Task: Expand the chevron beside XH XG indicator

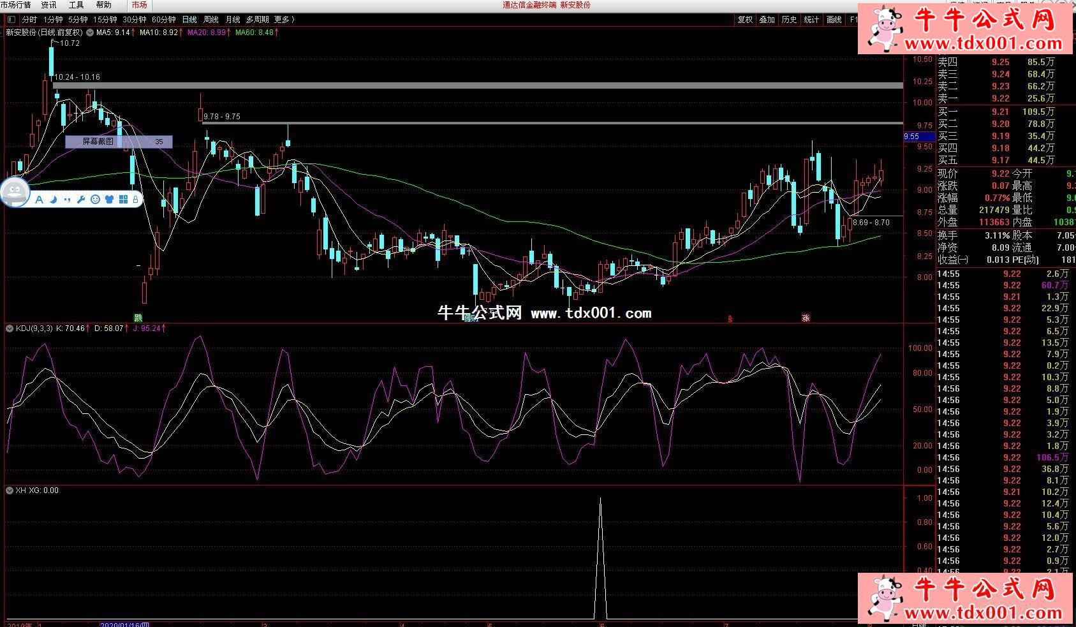Action: click(x=10, y=491)
